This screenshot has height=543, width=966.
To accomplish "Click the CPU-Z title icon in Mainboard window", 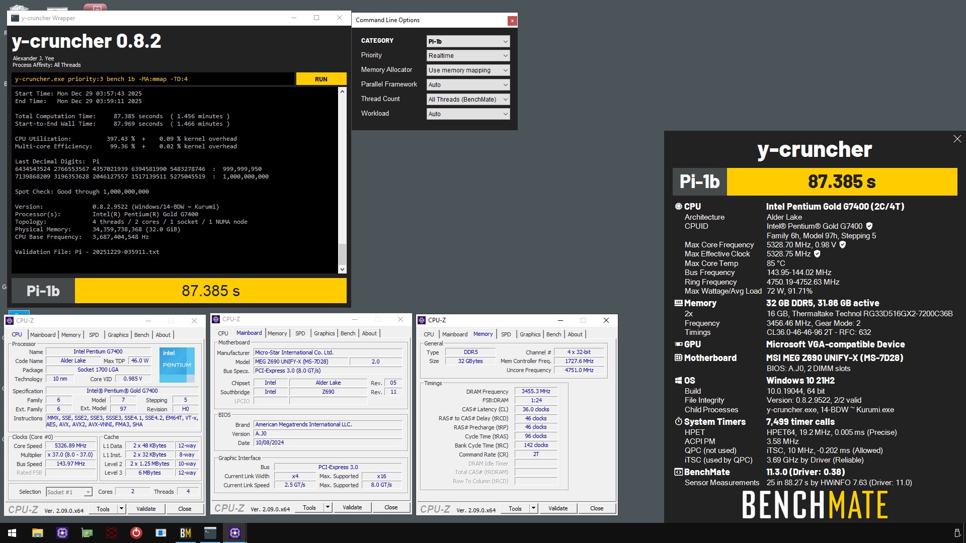I will [x=216, y=319].
